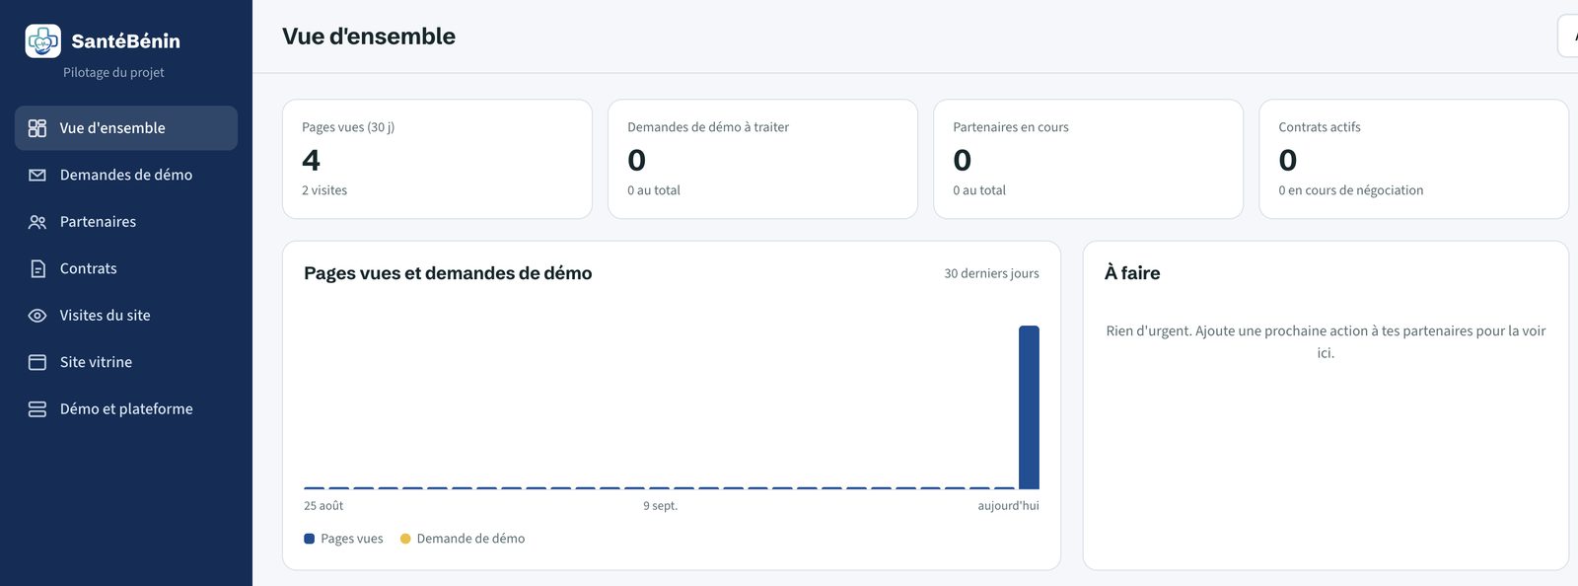The height and width of the screenshot is (586, 1578).
Task: Open the Partenaires section
Action: [x=126, y=222]
